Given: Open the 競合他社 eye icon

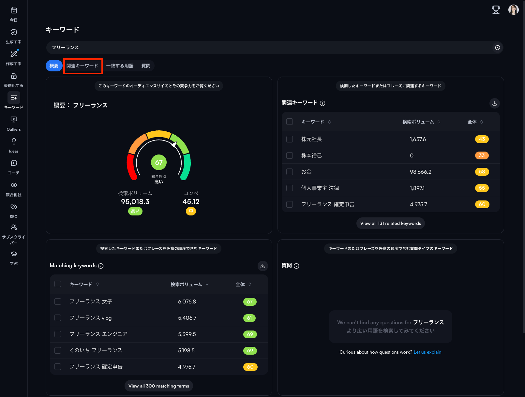Looking at the screenshot, I should (x=14, y=185).
